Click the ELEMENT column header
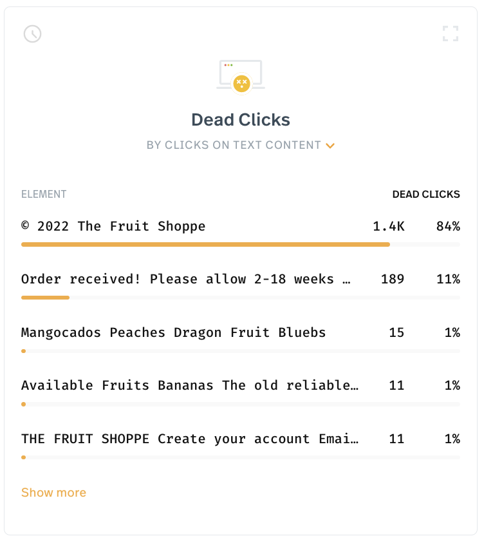The image size is (484, 545). click(44, 194)
